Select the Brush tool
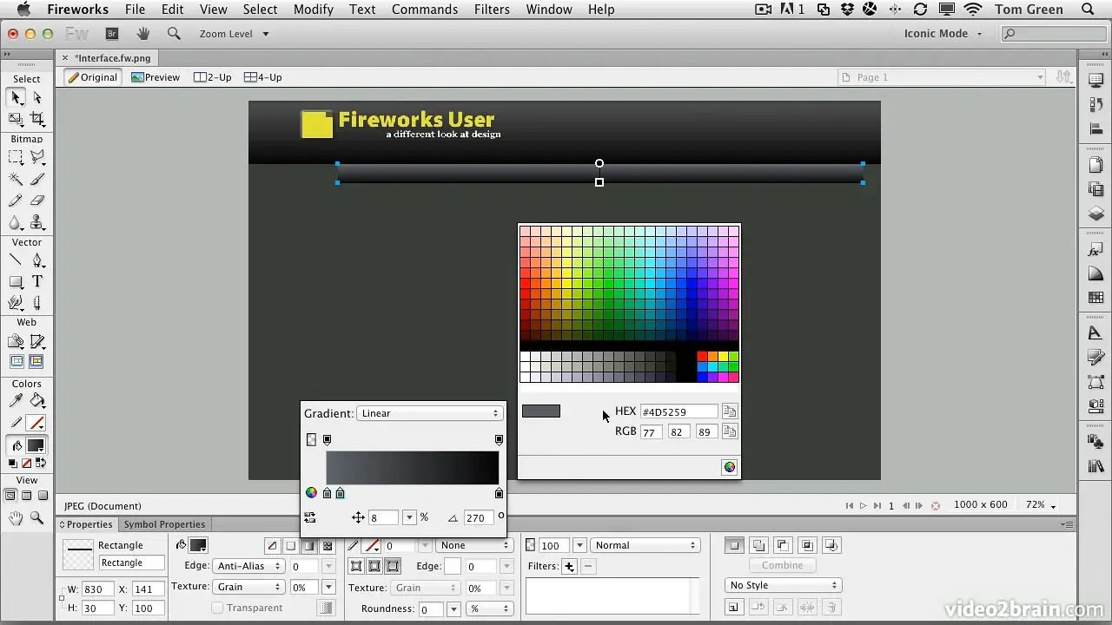 point(37,180)
